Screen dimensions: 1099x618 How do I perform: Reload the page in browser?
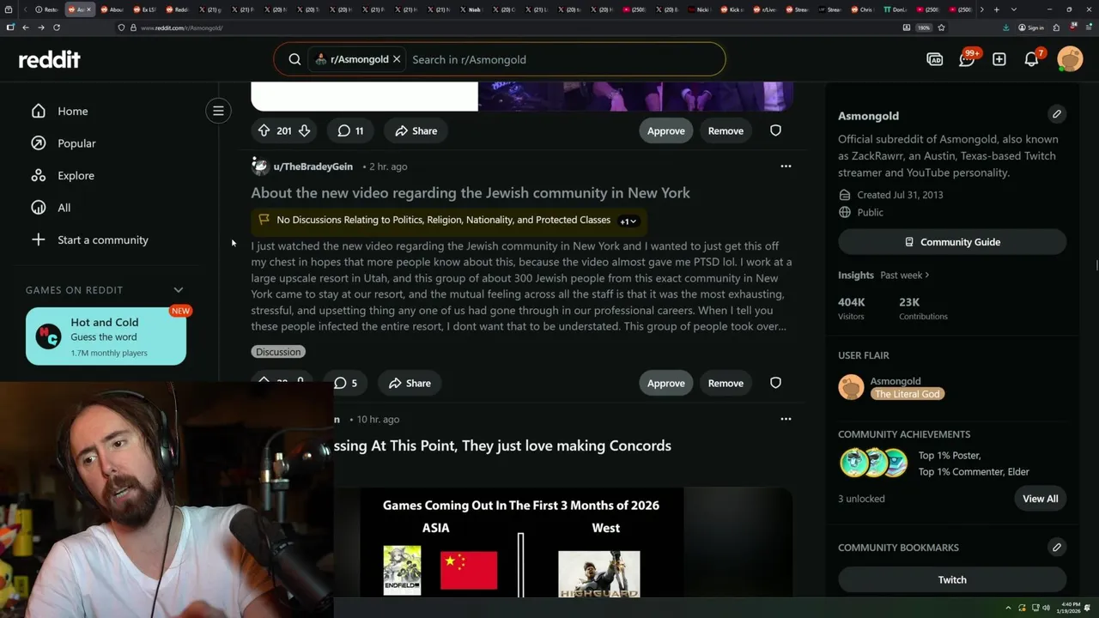[57, 27]
